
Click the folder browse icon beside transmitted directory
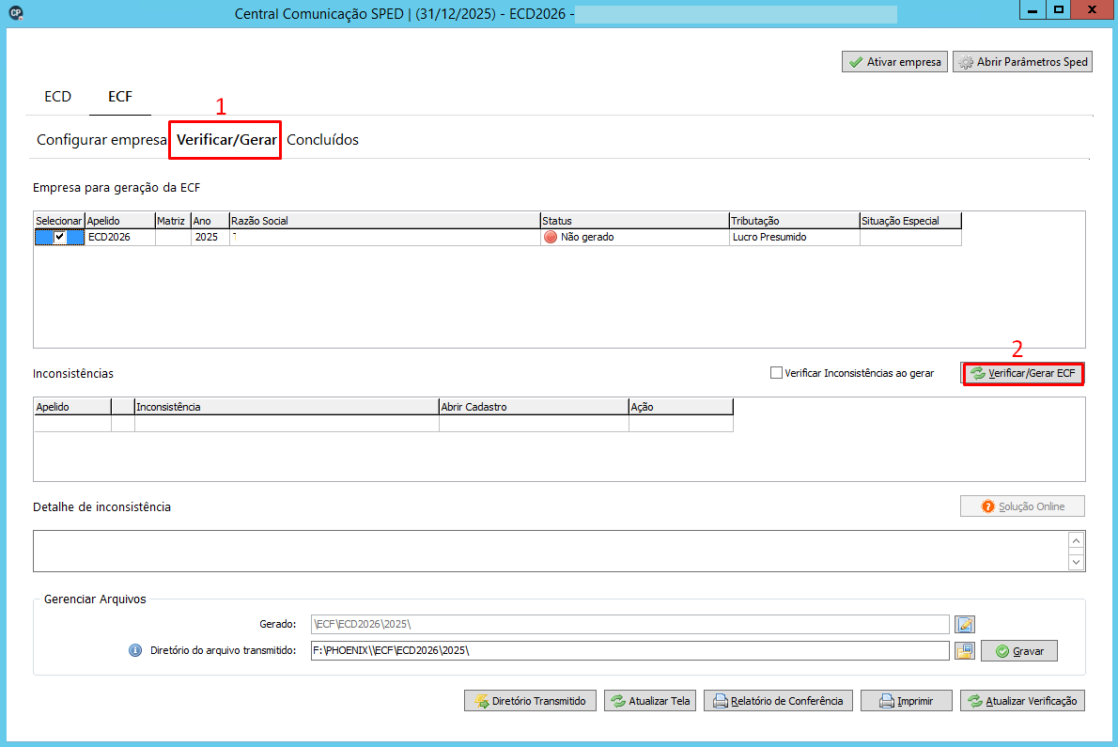tap(965, 651)
